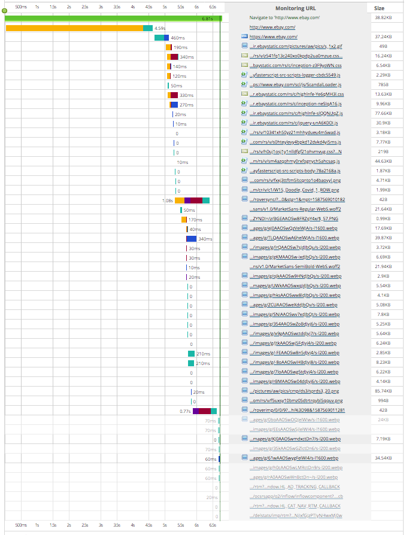Open the f5uxsy10bmz05dtrtrqybl5qquv.png link

pyautogui.click(x=296, y=400)
